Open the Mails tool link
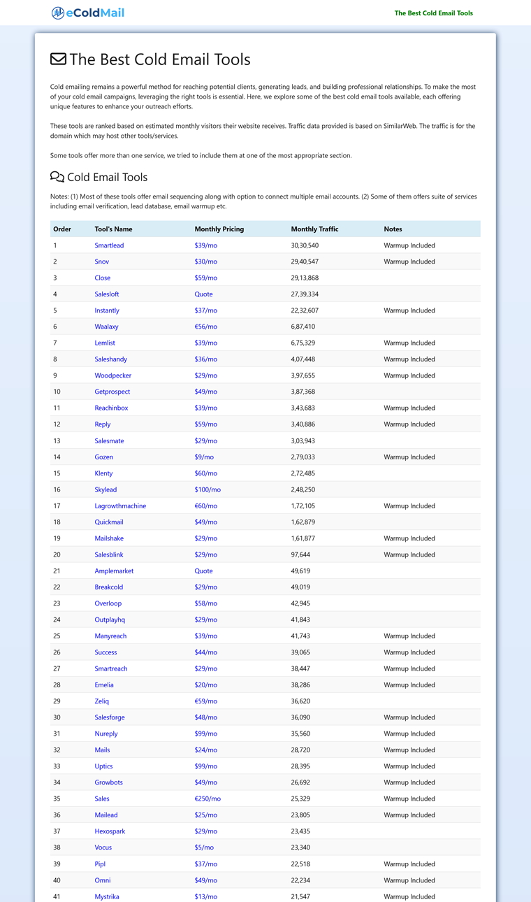531x902 pixels. tap(103, 750)
